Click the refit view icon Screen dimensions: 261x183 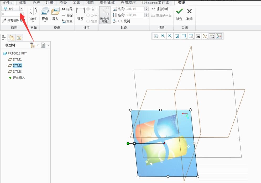point(156,36)
